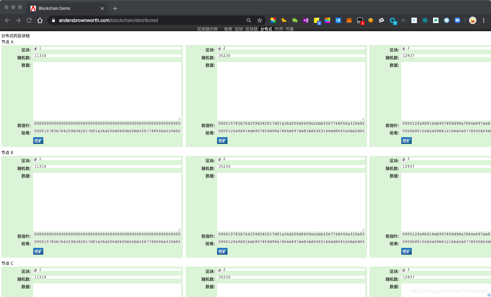491x297 pixels.
Task: Select node A block 2 previous hash value
Action: point(291,124)
